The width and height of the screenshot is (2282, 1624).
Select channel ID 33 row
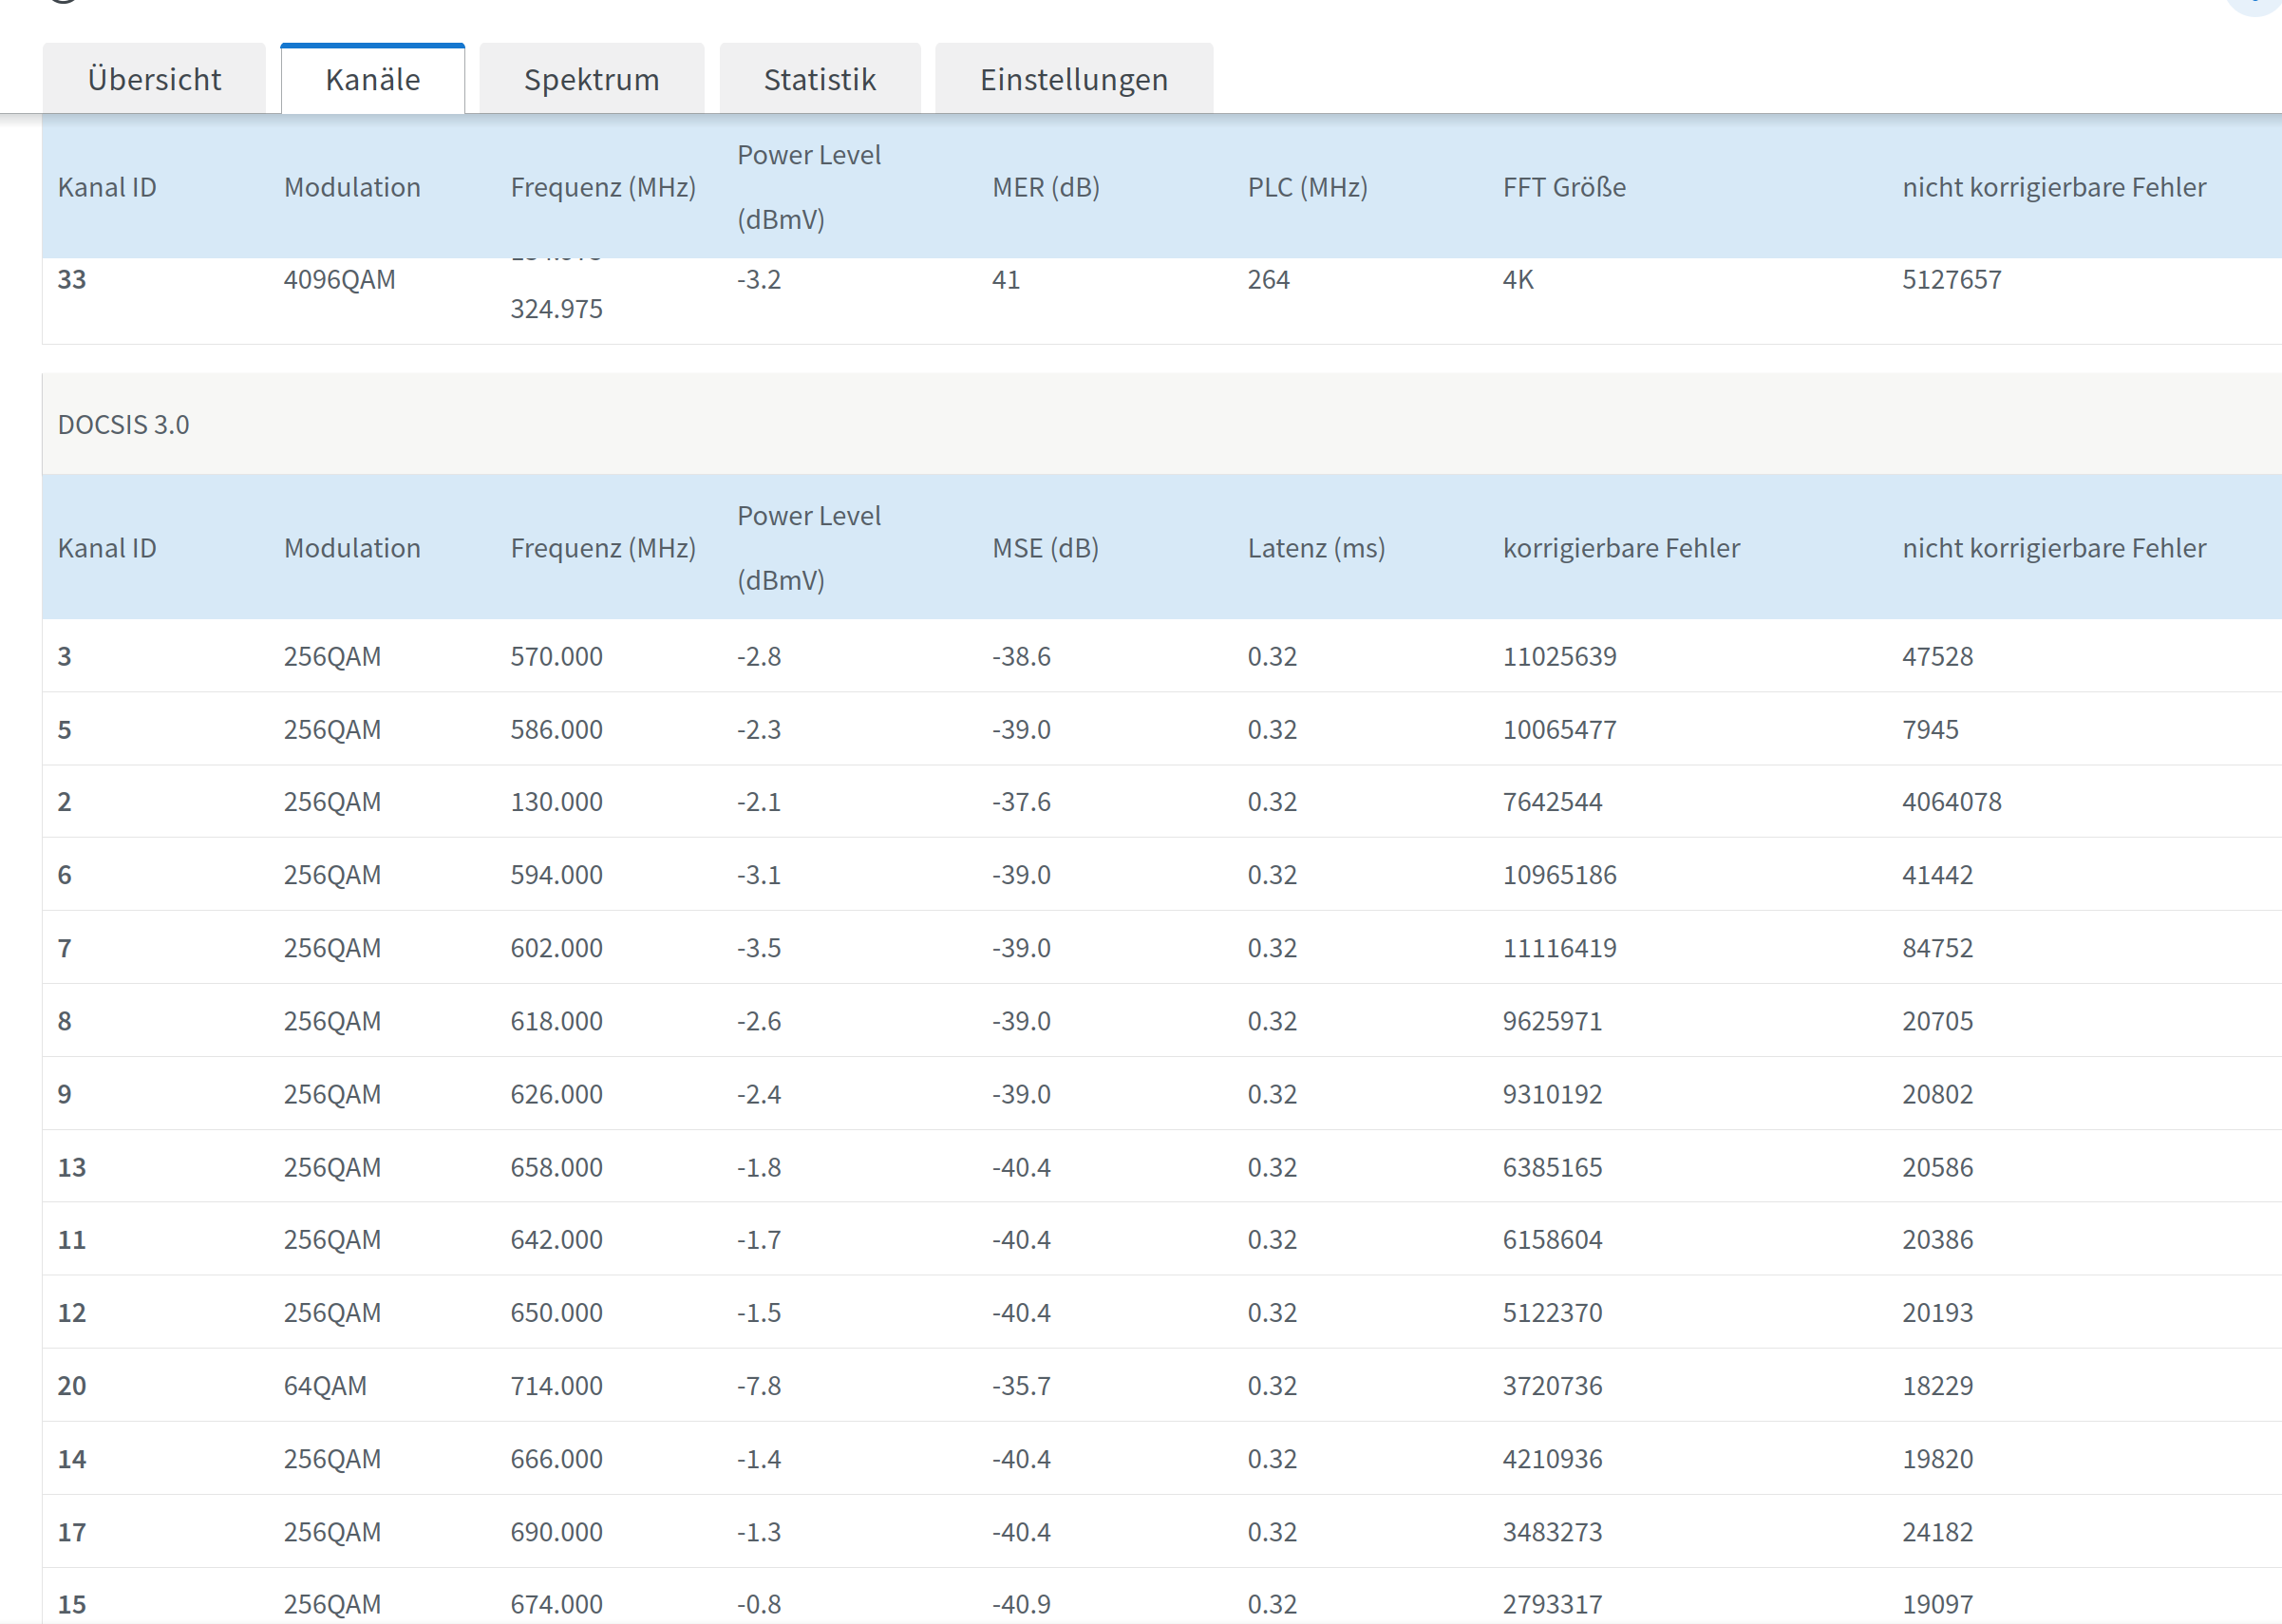72,280
